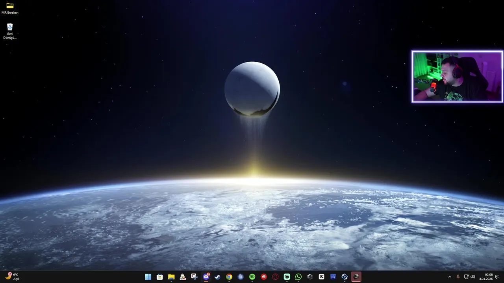Open the clock showing 02:08 3.01.2026
504x283 pixels.
pos(486,277)
